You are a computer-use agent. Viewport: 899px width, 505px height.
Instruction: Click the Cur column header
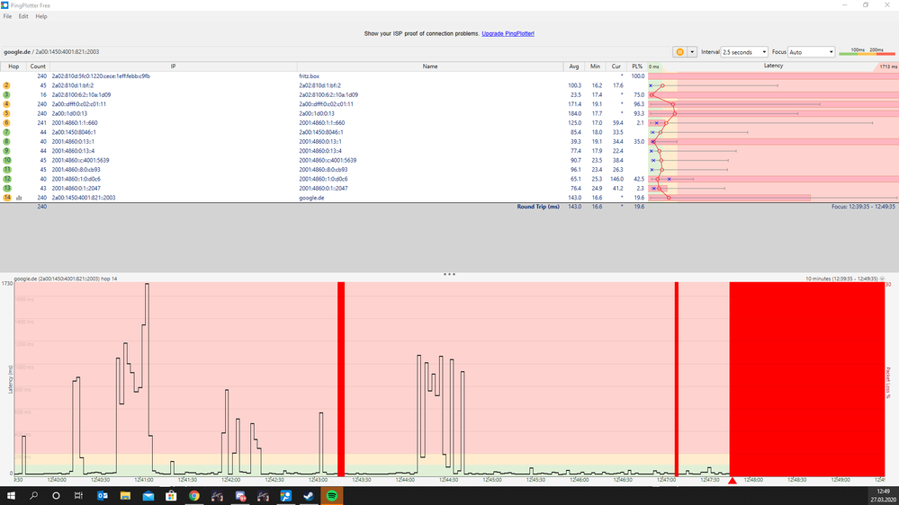(x=616, y=66)
